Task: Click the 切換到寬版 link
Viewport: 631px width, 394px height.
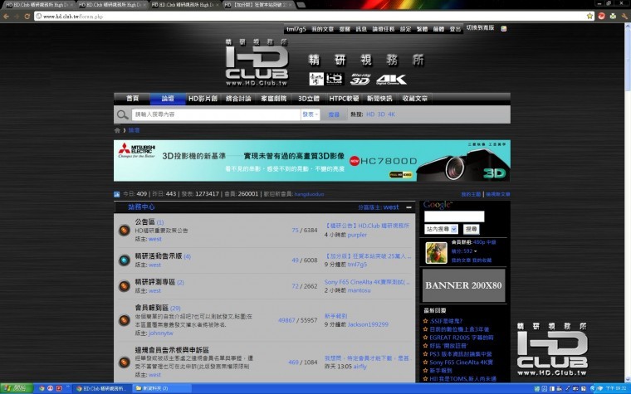Action: [481, 27]
